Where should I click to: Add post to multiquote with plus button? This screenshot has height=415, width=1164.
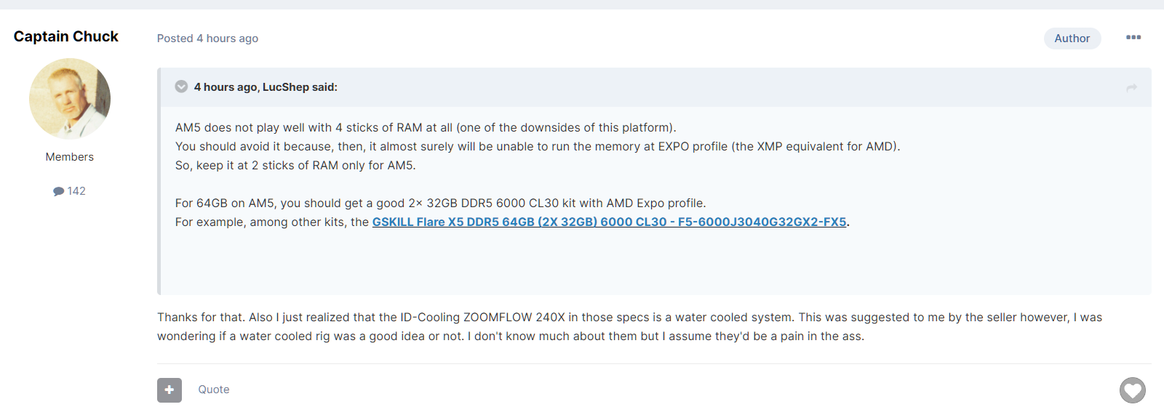click(170, 390)
